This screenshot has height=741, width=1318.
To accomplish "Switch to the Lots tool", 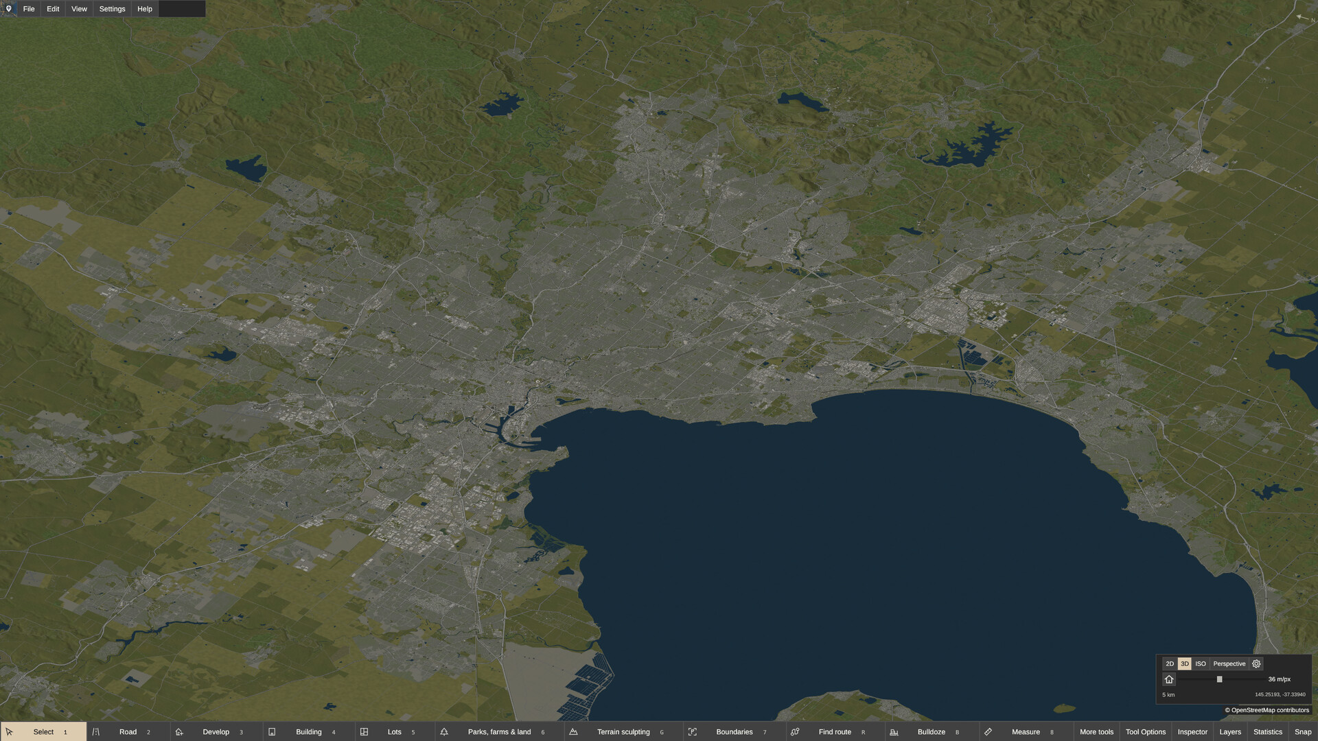I will 395,731.
